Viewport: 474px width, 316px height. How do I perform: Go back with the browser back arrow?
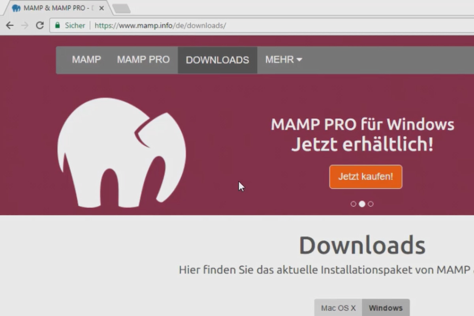[9, 25]
